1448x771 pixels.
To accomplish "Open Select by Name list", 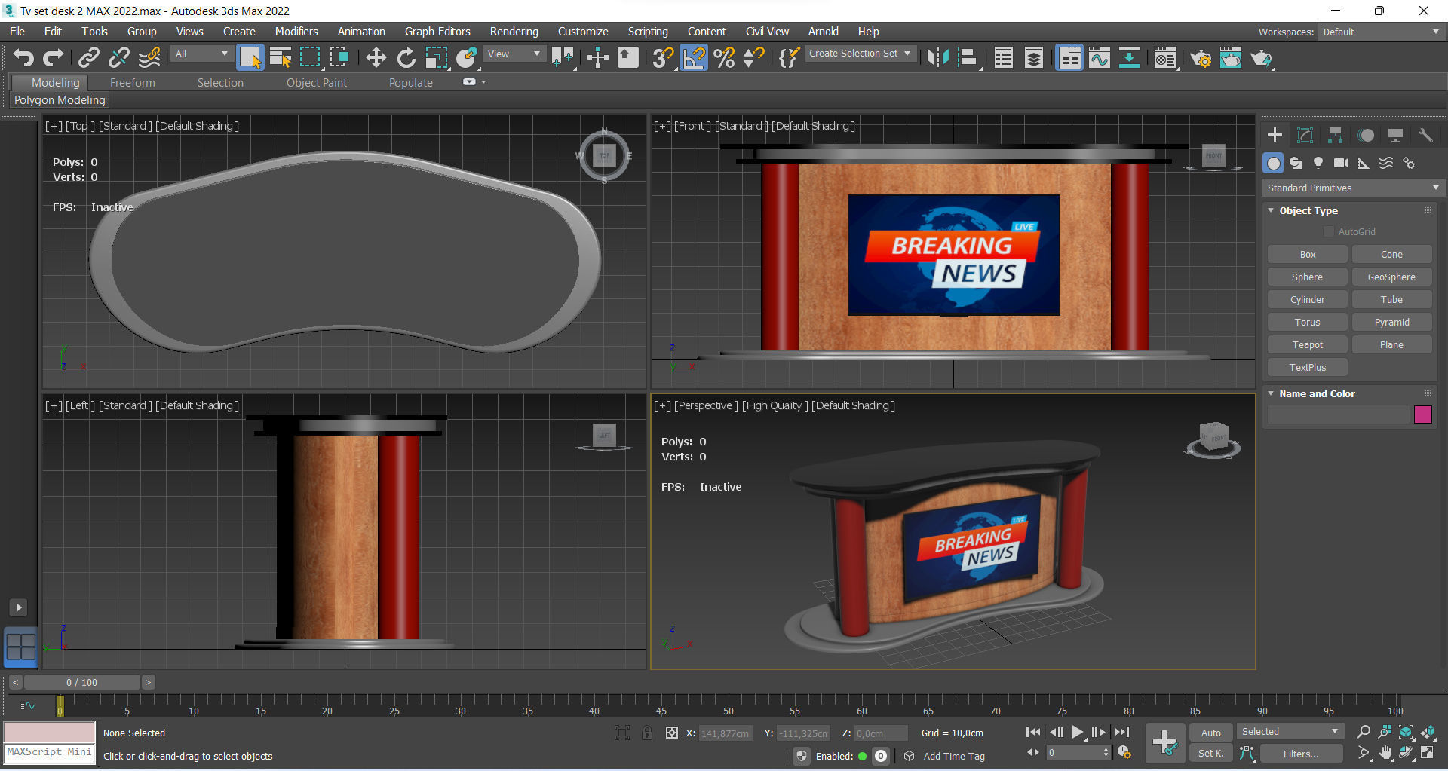I will click(280, 57).
